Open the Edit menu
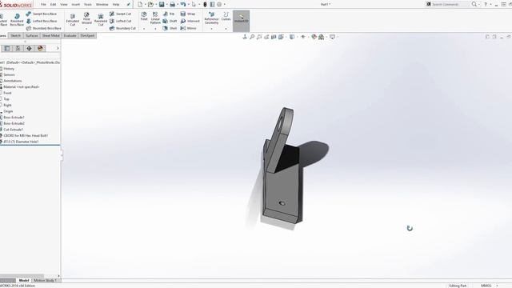Screen dimensions: 512x288 coord(54,5)
